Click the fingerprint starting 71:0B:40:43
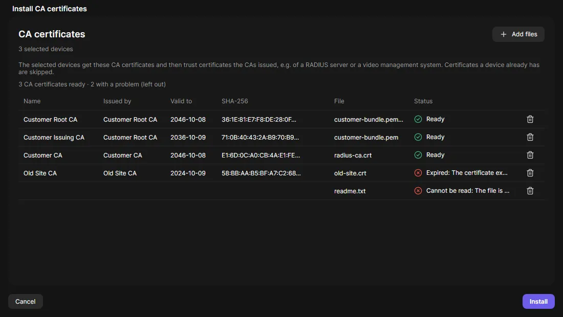Viewport: 563px width, 317px height. [260, 138]
